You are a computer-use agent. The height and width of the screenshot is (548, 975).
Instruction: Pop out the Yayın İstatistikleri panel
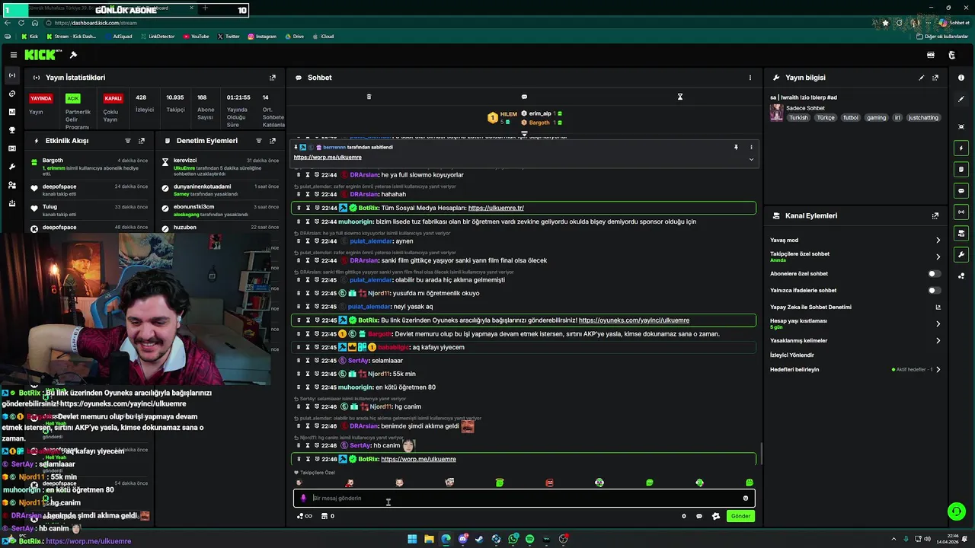tap(273, 78)
